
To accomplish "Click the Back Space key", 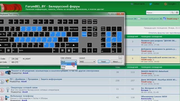I will click(x=74, y=29).
